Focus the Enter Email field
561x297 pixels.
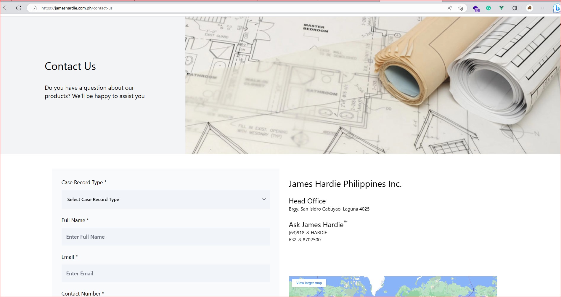coord(165,273)
